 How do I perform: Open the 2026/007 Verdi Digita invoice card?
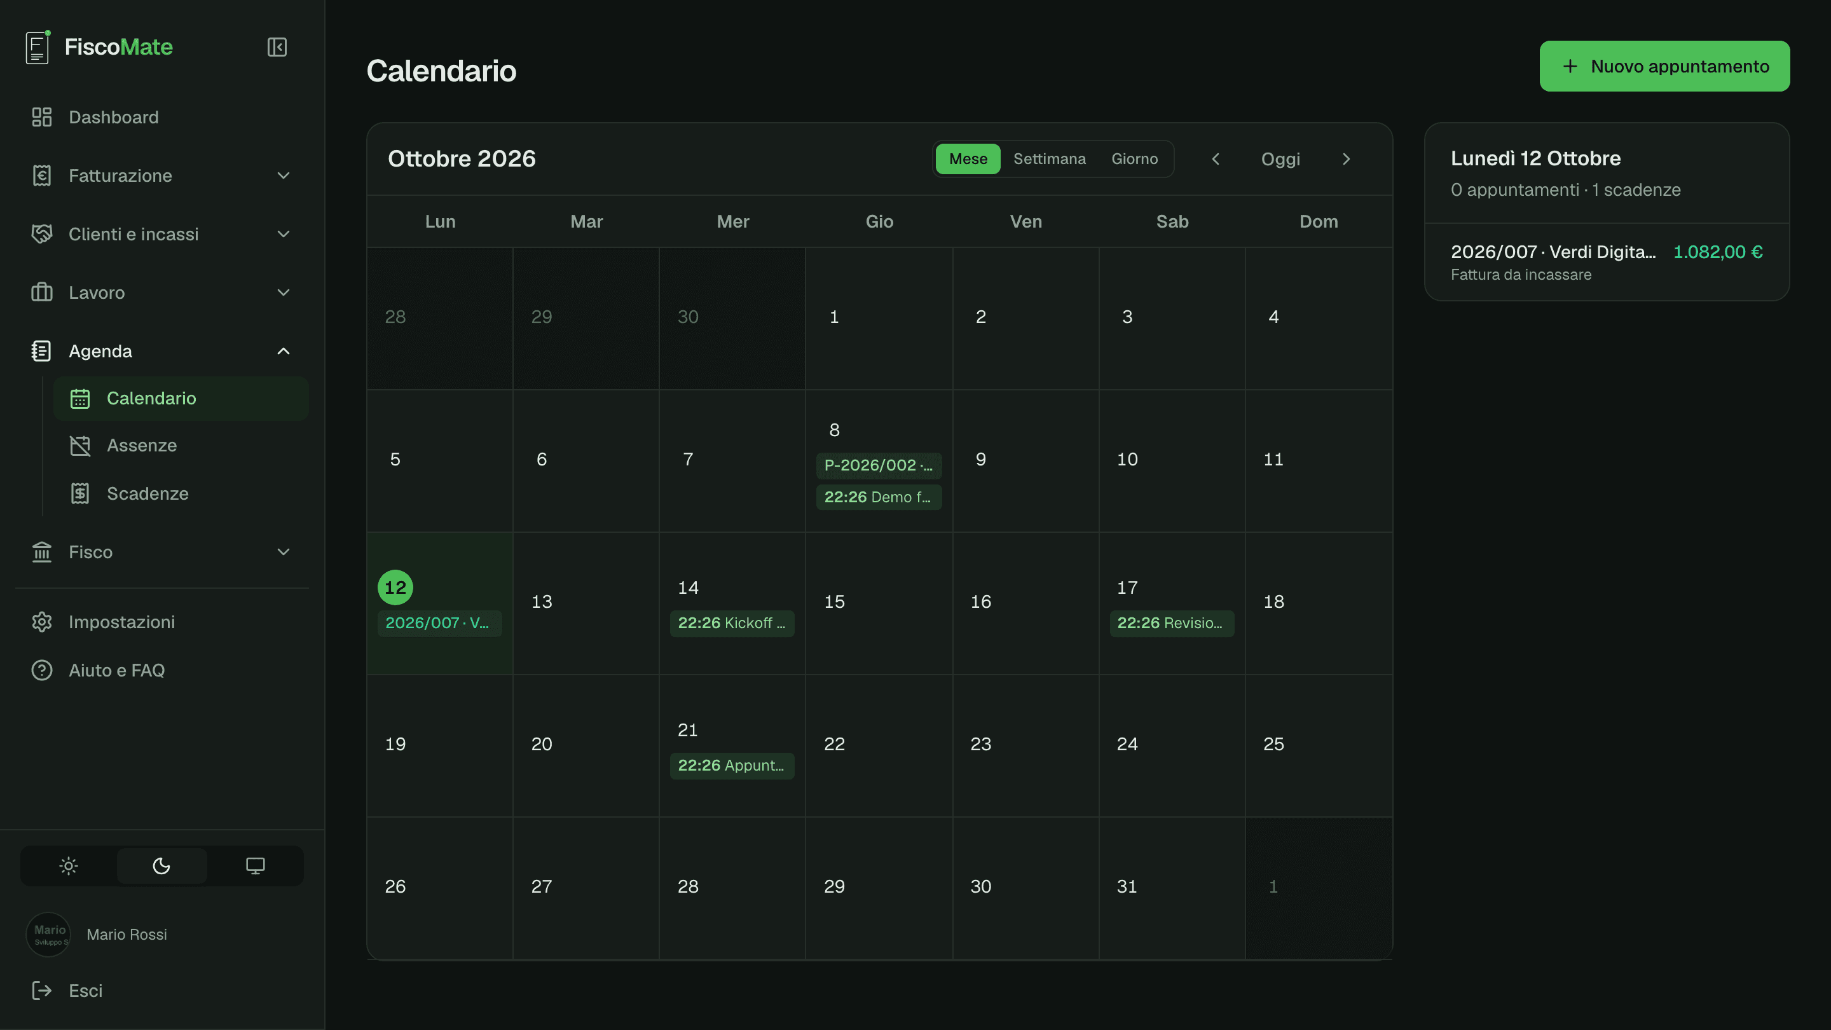[1607, 263]
